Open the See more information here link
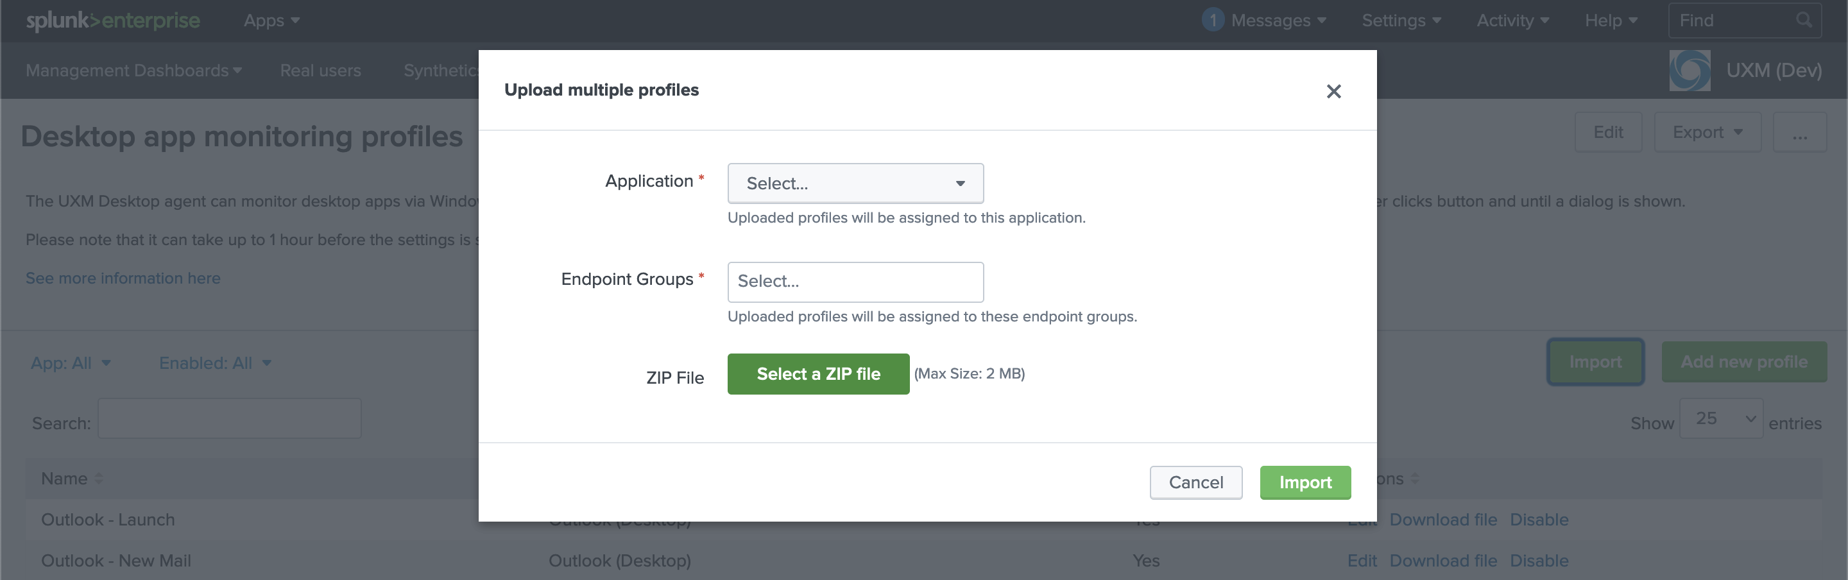Viewport: 1848px width, 580px height. coord(123,278)
